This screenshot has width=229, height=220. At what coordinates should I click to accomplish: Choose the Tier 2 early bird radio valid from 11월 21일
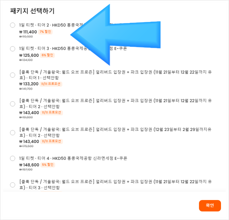point(13,104)
